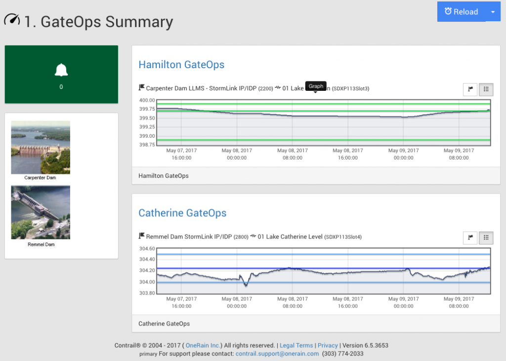The width and height of the screenshot is (506, 361).
Task: Click the flag icon before Remmel Dam StormLink
Action: pyautogui.click(x=142, y=237)
